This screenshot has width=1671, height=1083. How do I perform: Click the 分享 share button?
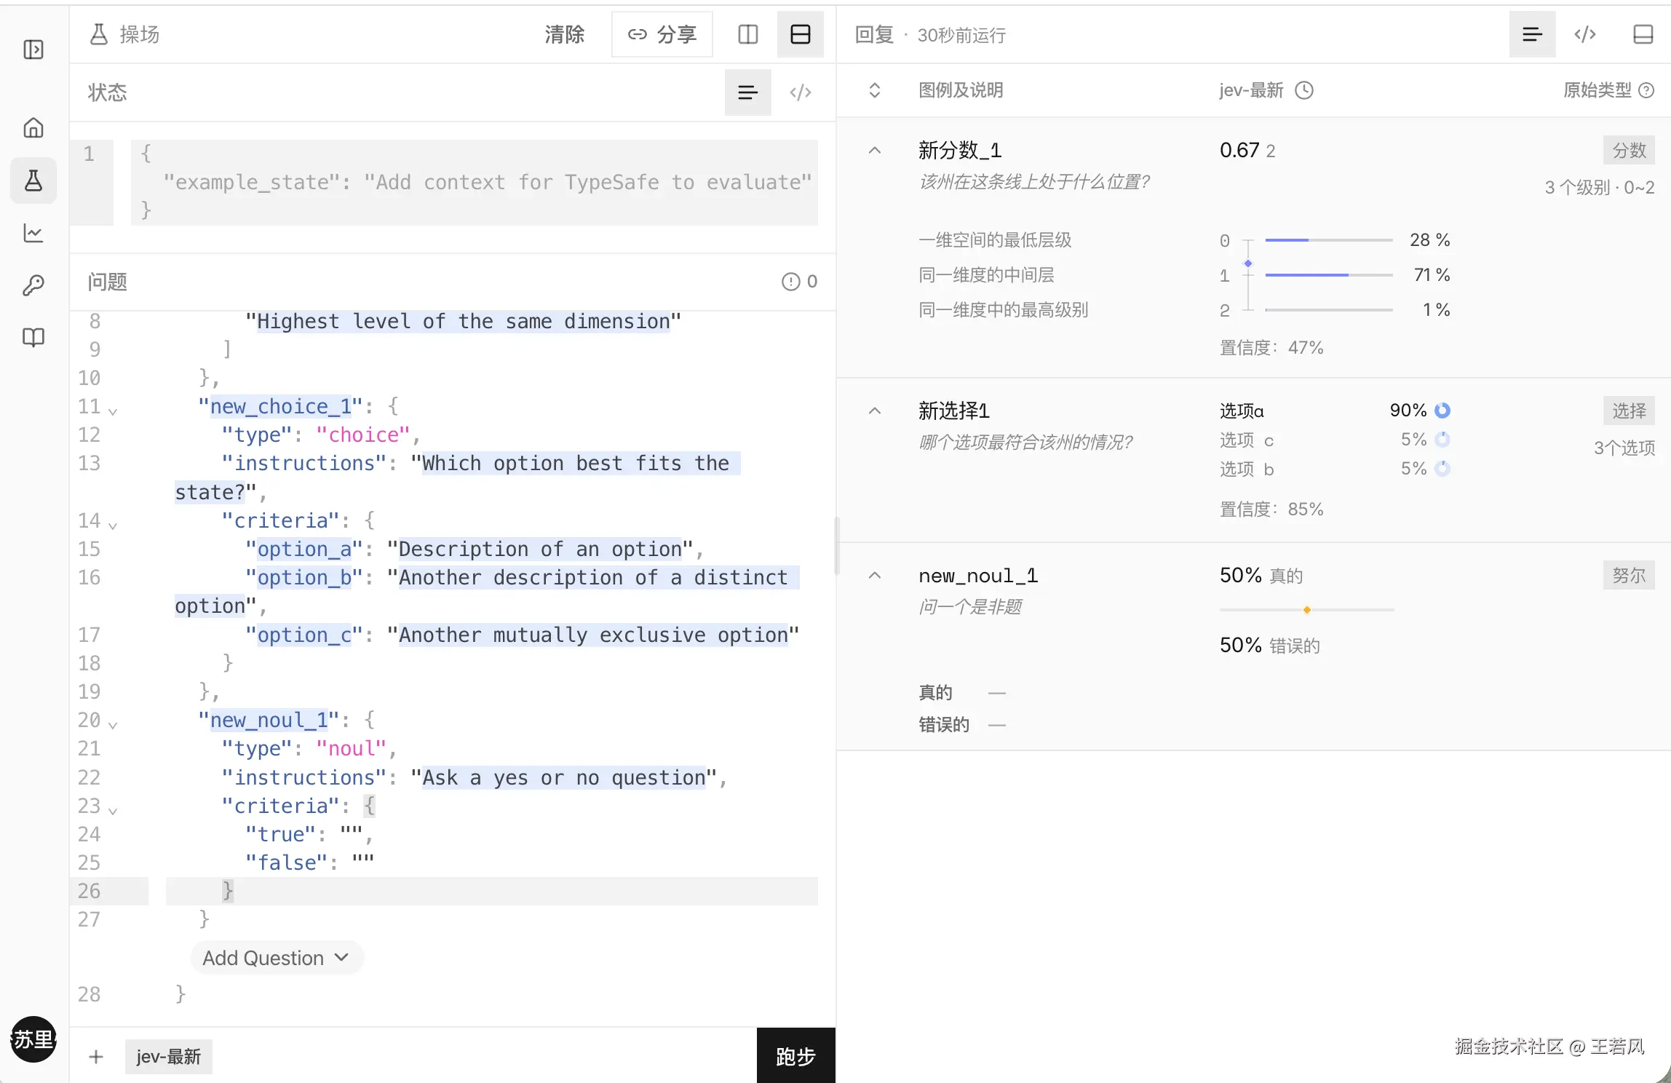pyautogui.click(x=662, y=34)
